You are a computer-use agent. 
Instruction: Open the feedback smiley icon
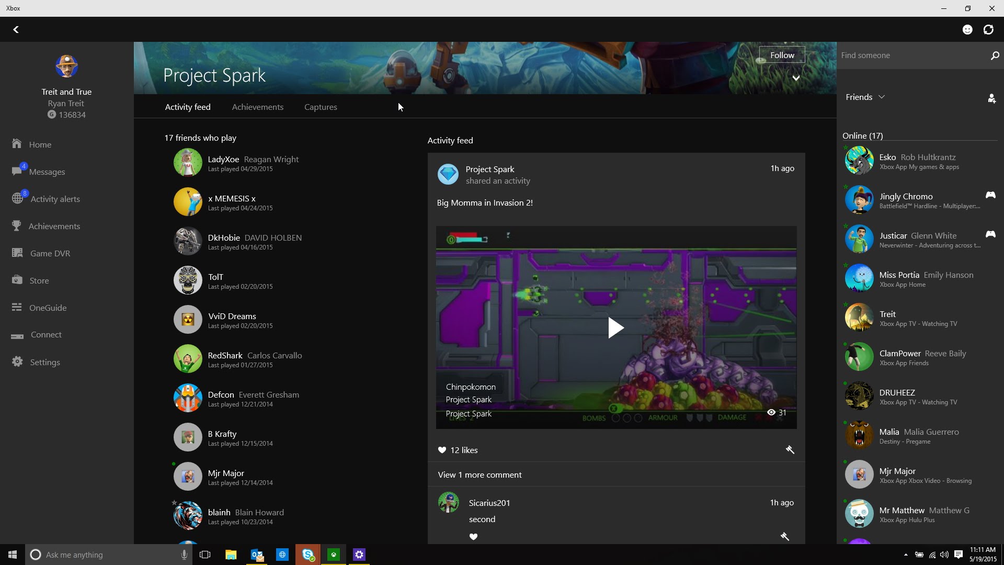[x=967, y=30]
